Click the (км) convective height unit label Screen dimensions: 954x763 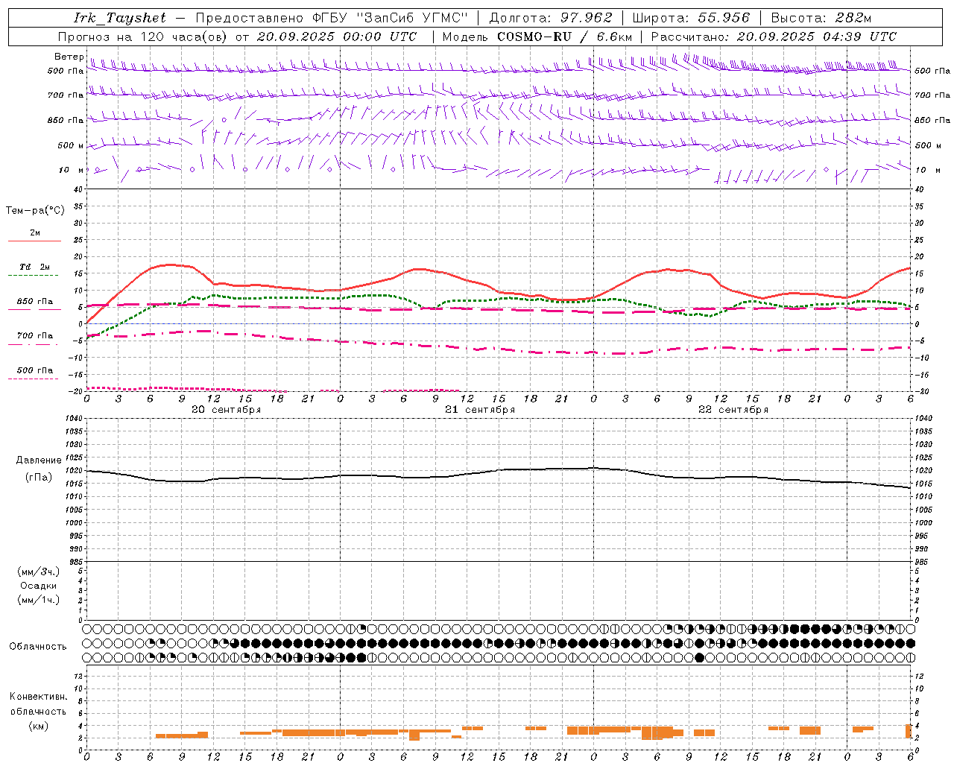click(x=38, y=726)
